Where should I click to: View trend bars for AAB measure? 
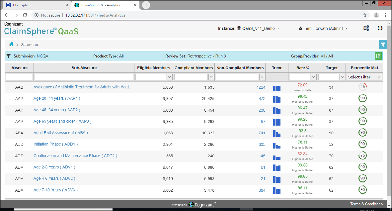pyautogui.click(x=277, y=88)
